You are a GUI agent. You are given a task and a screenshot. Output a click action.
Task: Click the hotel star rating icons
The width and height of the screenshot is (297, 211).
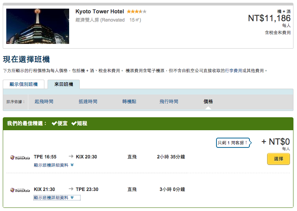tap(137, 11)
